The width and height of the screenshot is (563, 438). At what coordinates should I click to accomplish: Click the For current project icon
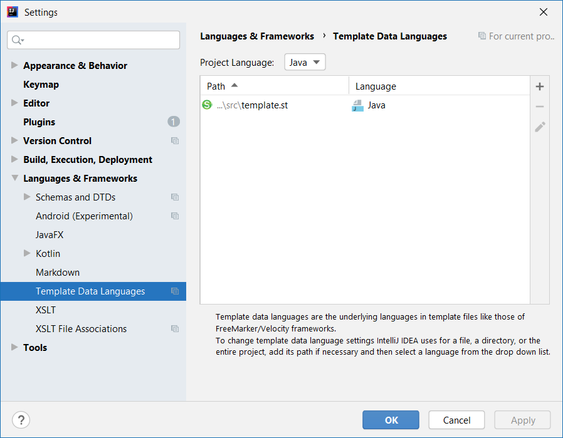(482, 36)
